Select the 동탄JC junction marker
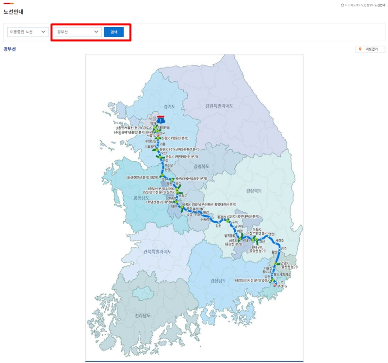 [x=157, y=150]
